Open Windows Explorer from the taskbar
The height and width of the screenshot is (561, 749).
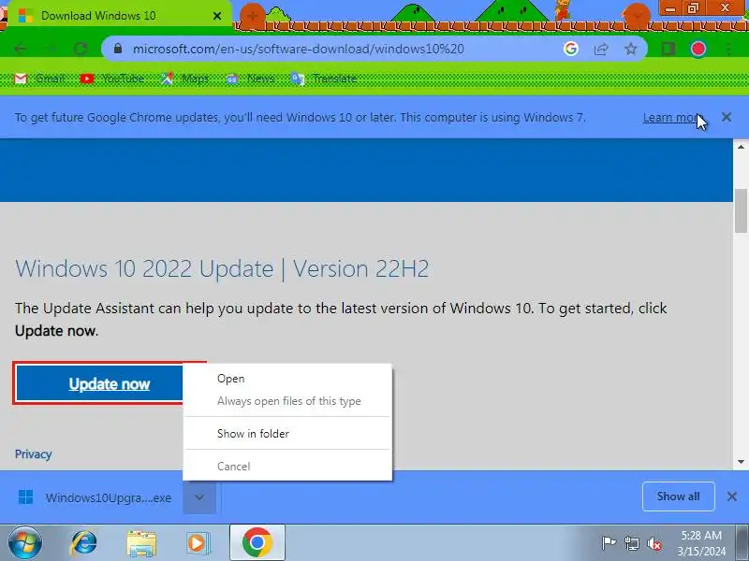click(141, 543)
